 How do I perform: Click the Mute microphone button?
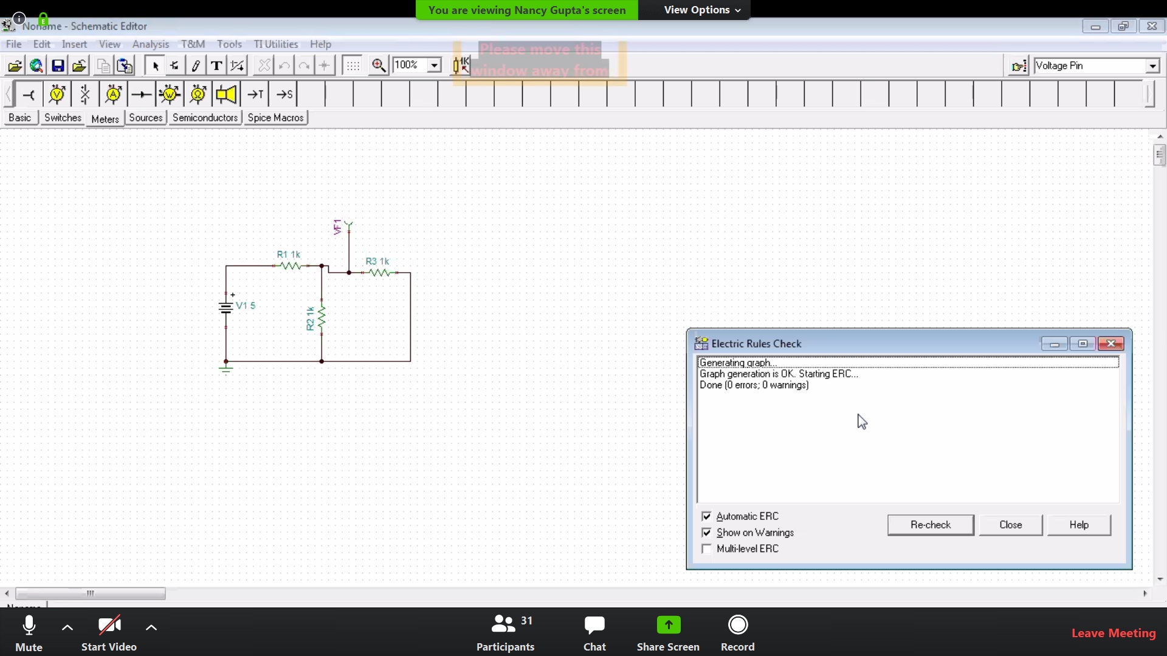[29, 633]
